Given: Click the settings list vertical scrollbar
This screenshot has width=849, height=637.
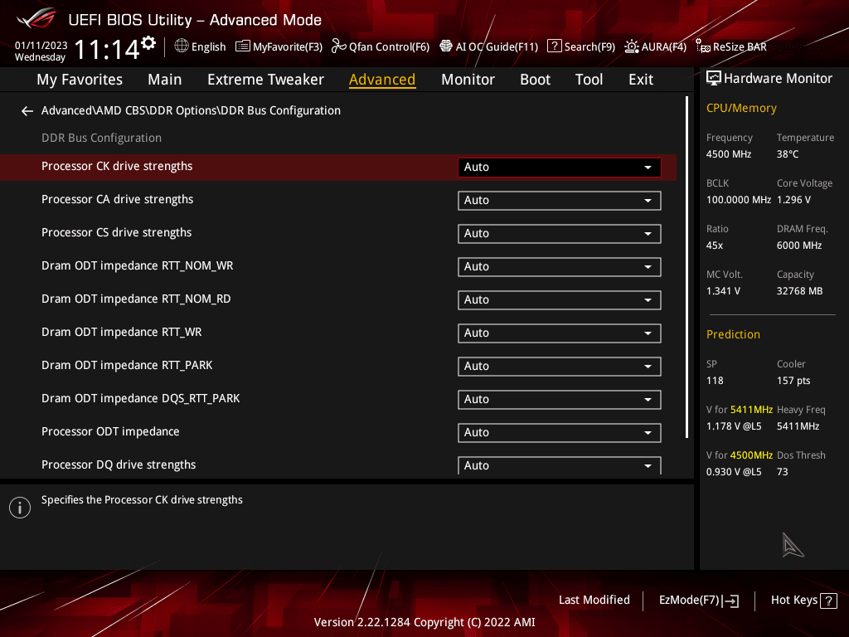Looking at the screenshot, I should pos(686,268).
